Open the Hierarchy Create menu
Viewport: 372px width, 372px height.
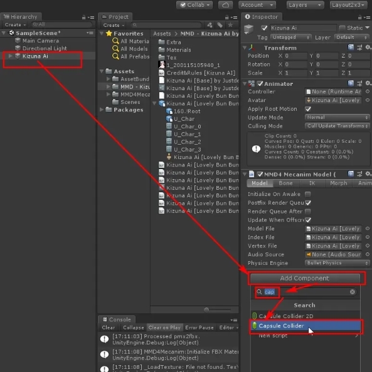(x=15, y=24)
